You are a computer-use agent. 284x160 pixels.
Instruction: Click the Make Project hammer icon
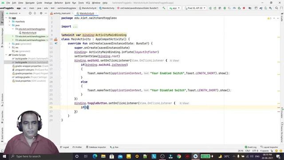[164, 8]
